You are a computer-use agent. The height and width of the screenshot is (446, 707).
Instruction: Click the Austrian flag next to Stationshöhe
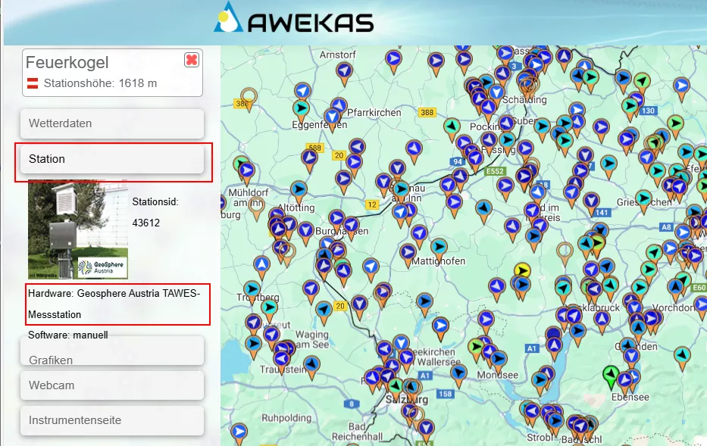pyautogui.click(x=33, y=83)
